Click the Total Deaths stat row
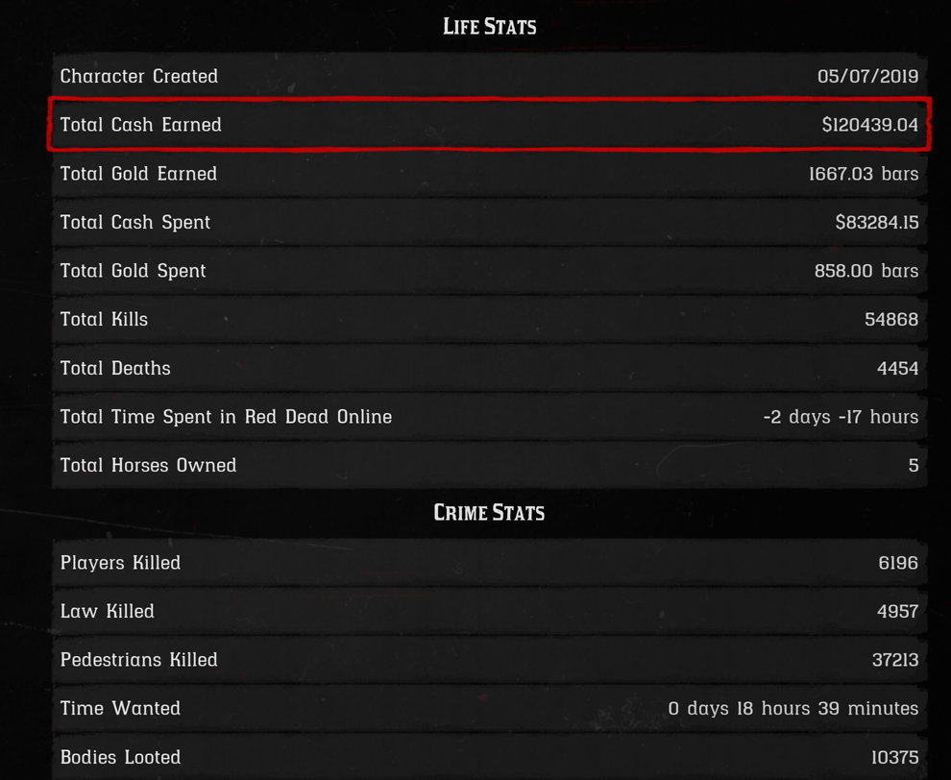This screenshot has height=780, width=951. 489,368
